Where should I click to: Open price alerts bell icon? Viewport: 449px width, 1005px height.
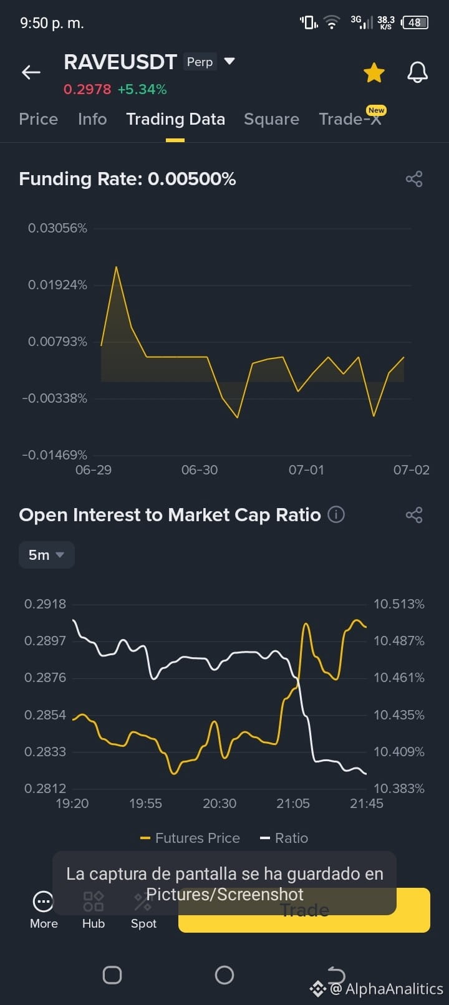418,72
